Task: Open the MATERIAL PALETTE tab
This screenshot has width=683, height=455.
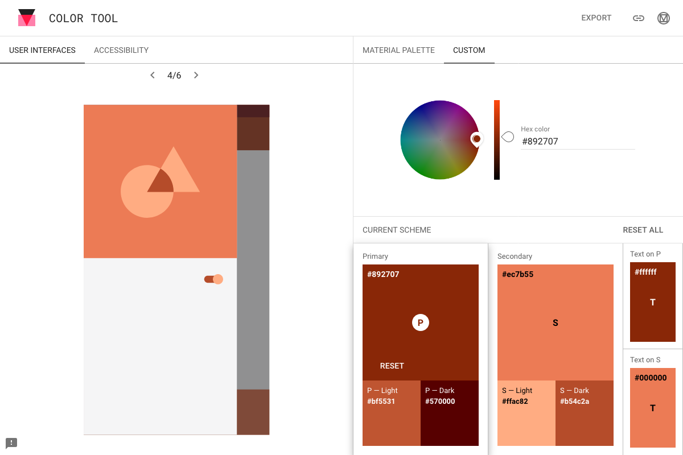Action: point(398,50)
